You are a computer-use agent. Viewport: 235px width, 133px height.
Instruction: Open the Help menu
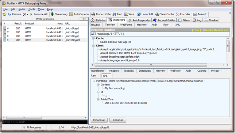click(x=50, y=9)
